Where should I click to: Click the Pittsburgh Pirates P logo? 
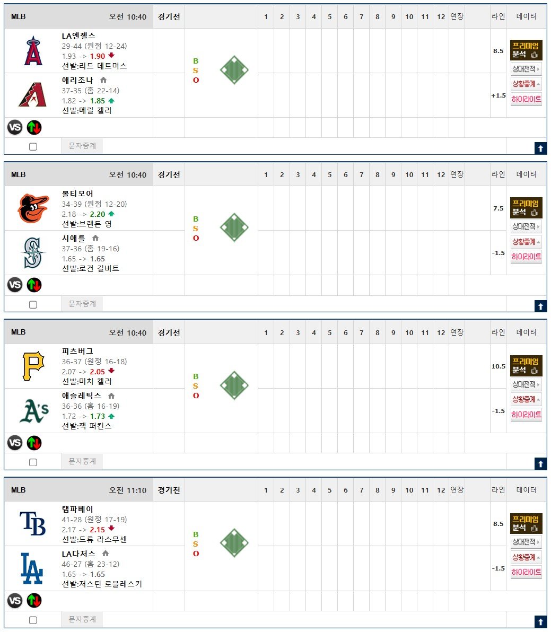[x=33, y=366]
